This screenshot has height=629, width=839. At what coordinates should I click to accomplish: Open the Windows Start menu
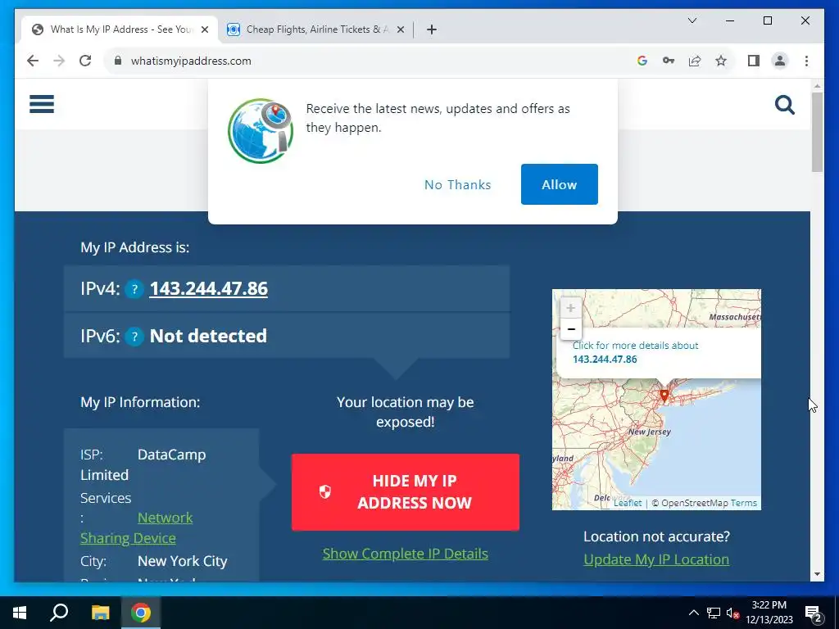[20, 613]
